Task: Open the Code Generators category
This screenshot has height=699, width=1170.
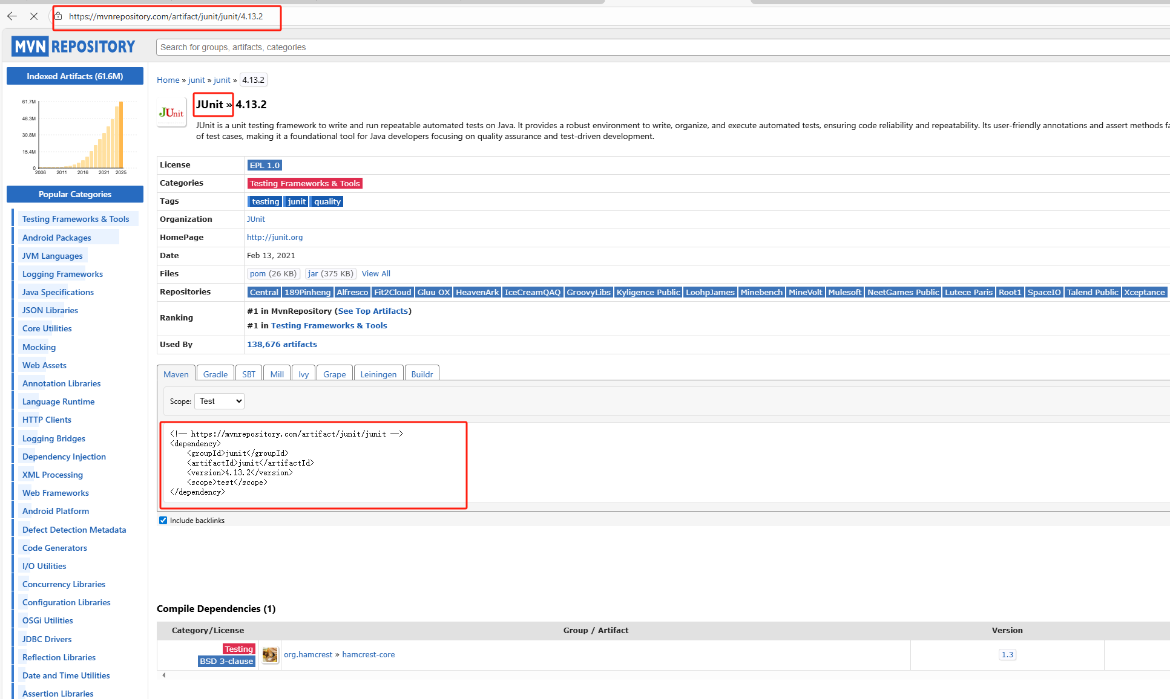Action: (54, 548)
